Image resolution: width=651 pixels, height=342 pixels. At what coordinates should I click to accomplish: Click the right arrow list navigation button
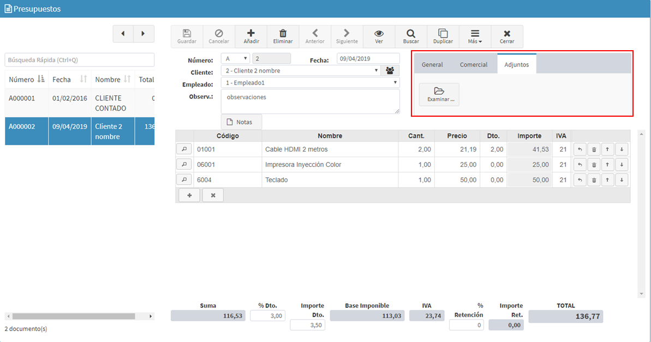click(x=143, y=34)
